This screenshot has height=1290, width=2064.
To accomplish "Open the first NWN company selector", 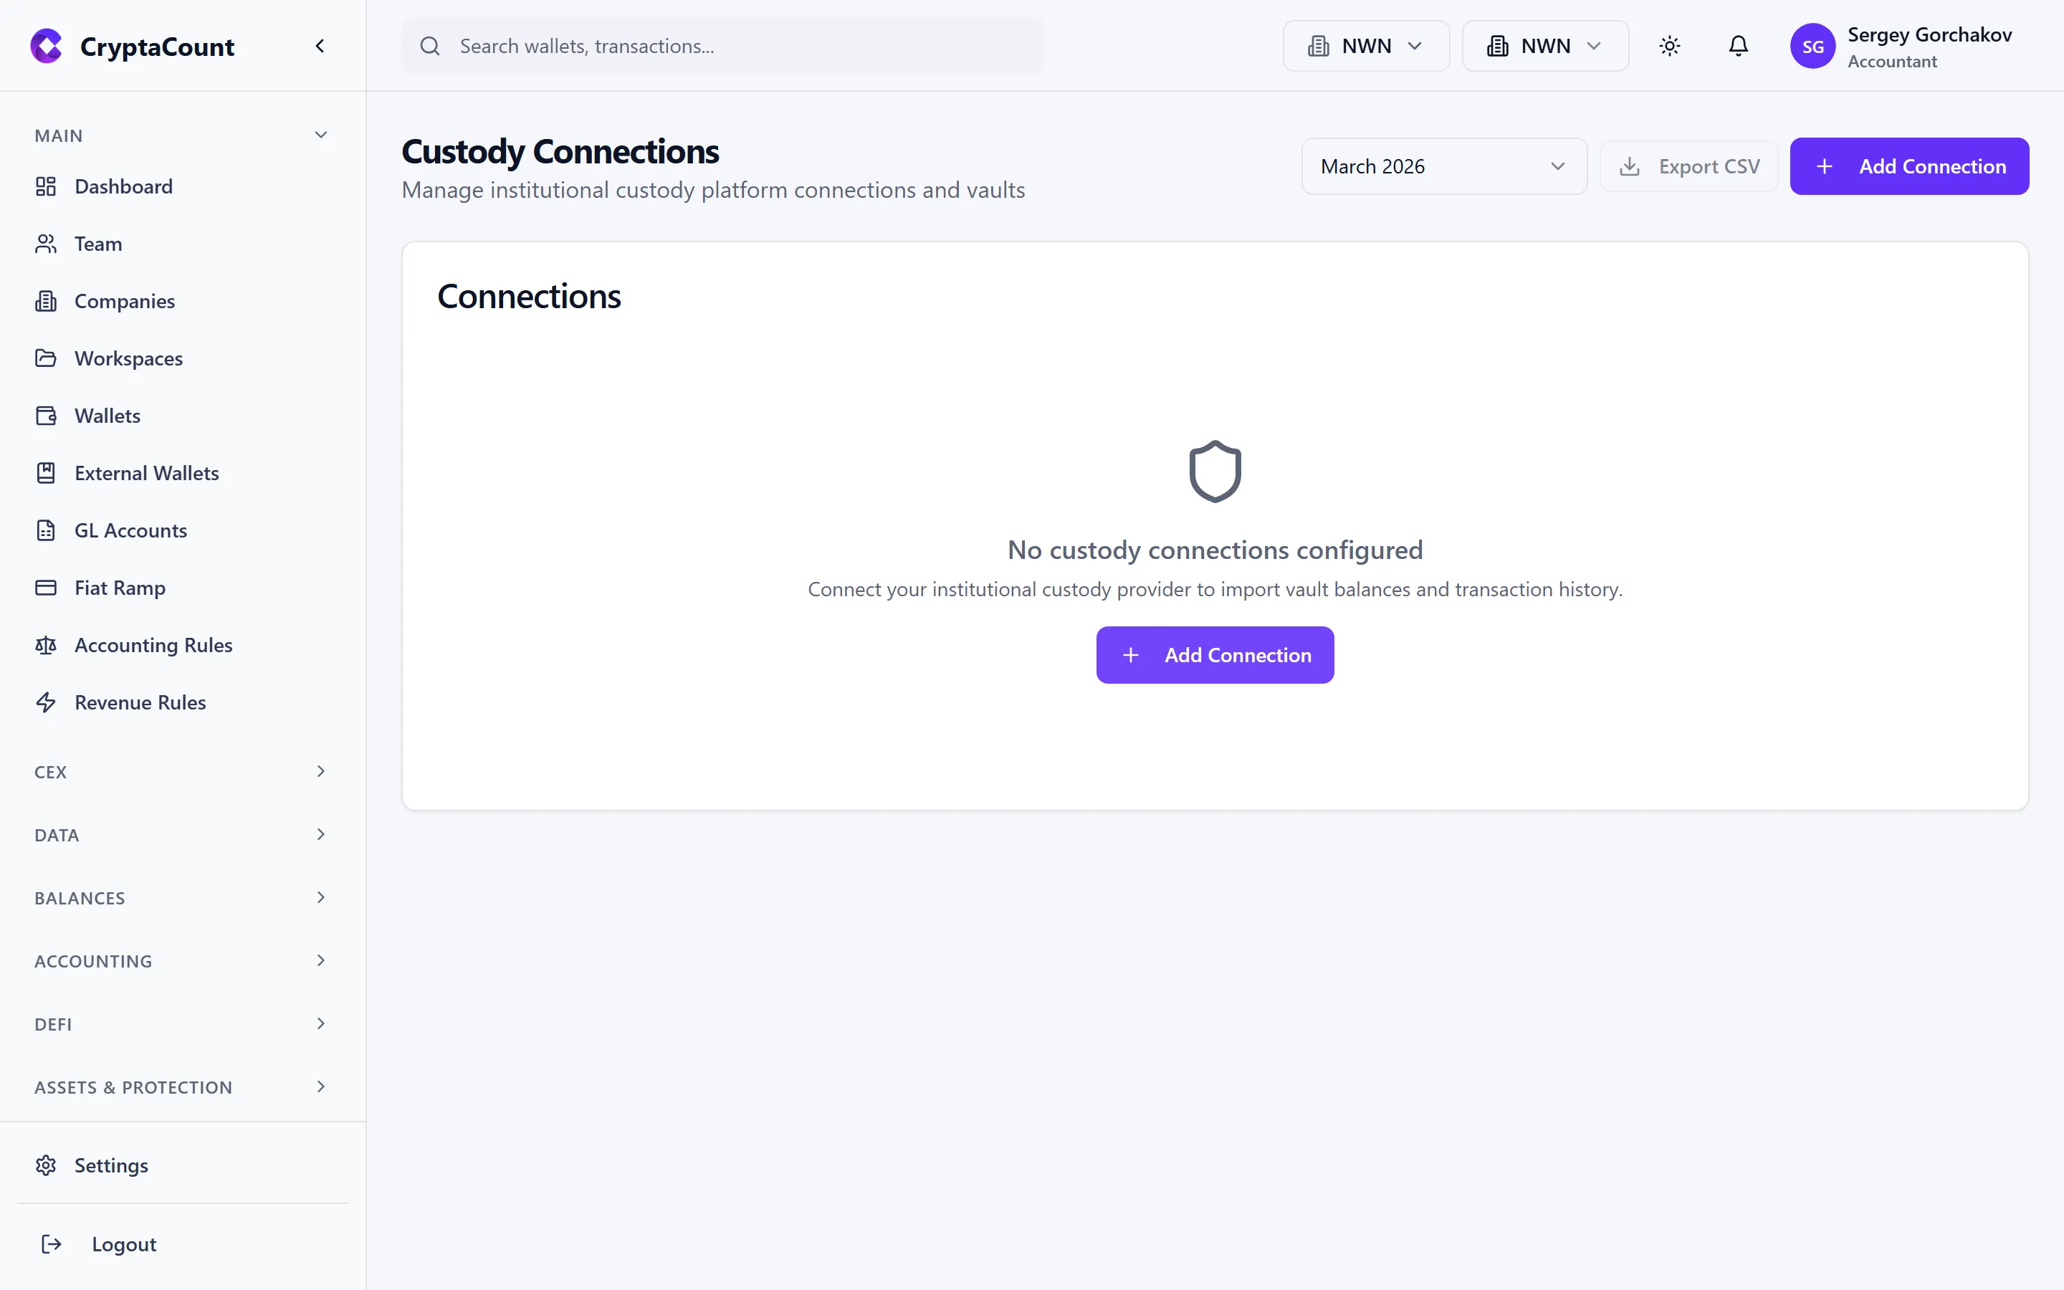I will 1365,45.
